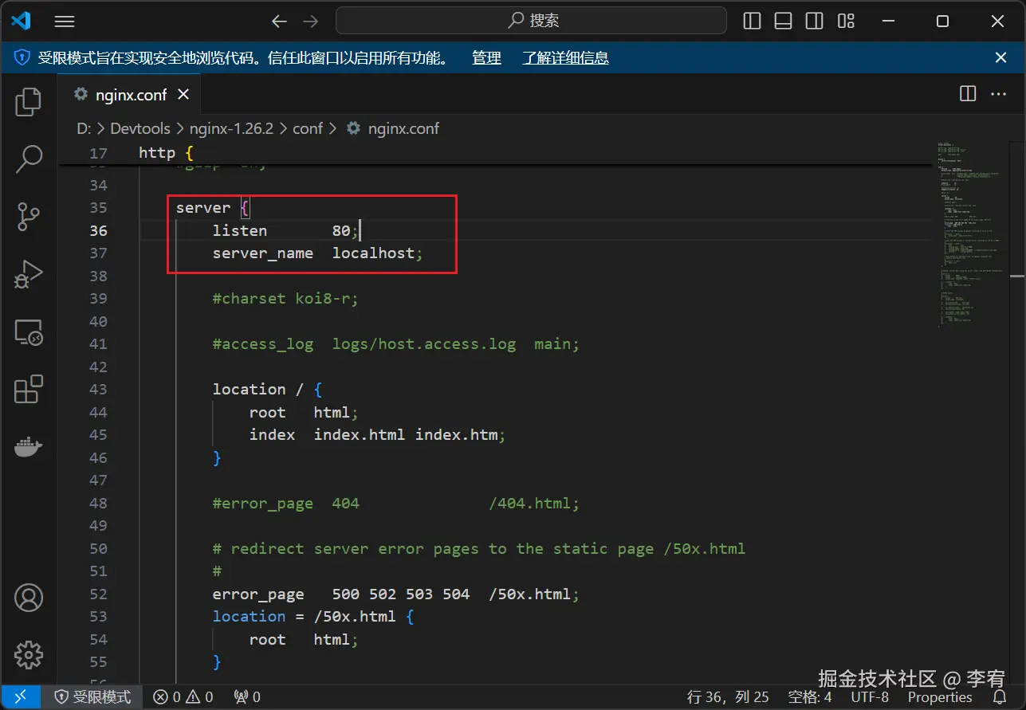Open the Remote Explorer view
The height and width of the screenshot is (710, 1026).
pyautogui.click(x=29, y=332)
